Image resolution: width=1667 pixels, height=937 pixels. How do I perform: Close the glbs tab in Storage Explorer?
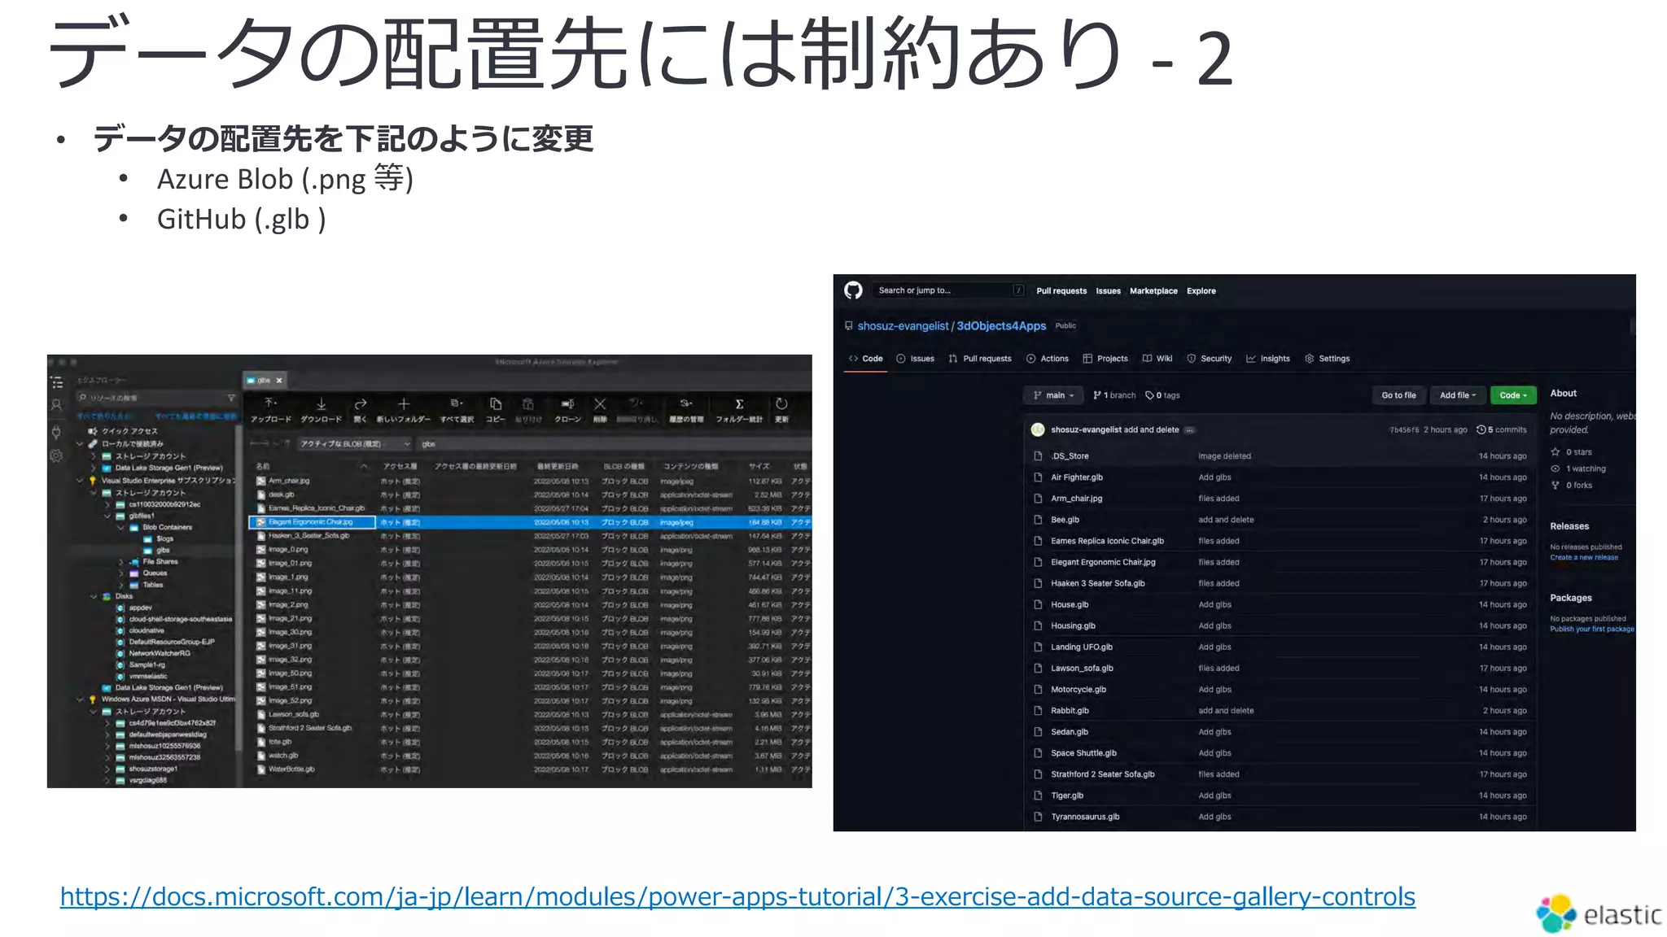(x=279, y=380)
